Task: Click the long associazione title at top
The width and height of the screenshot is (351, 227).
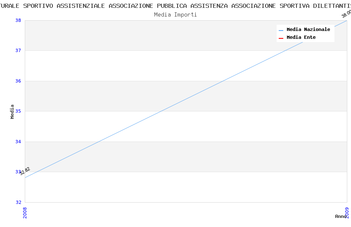Action: (x=175, y=6)
